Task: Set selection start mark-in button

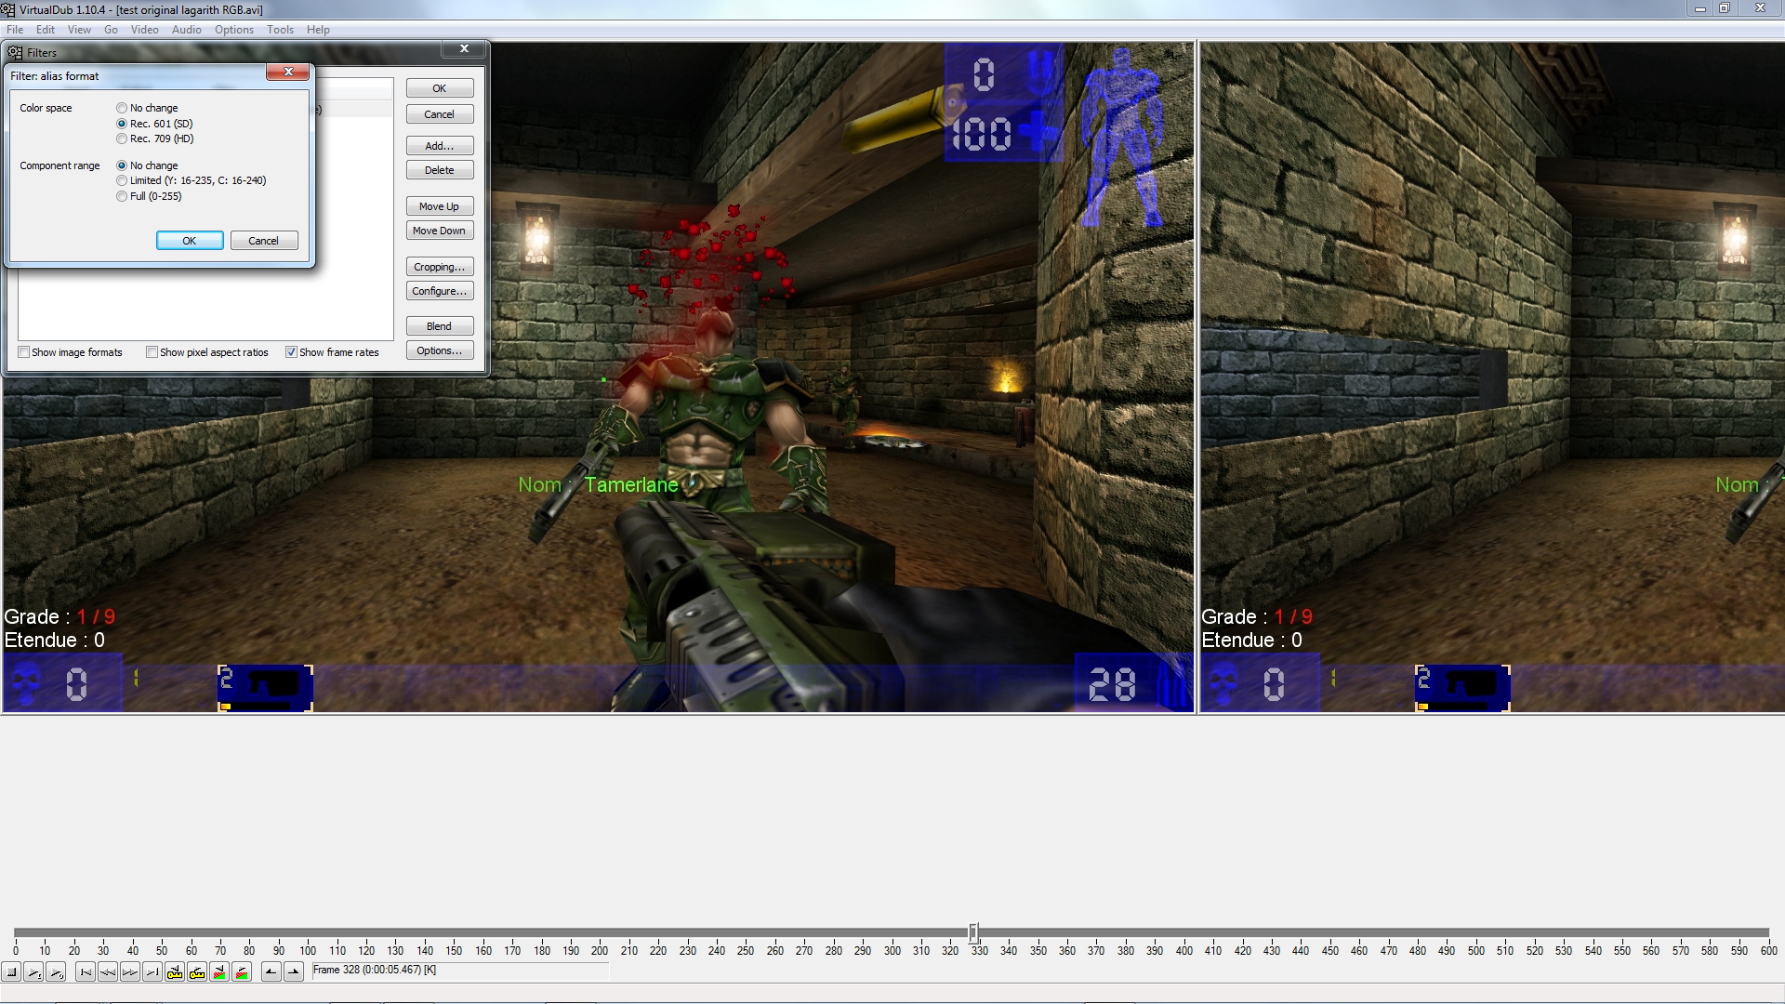Action: (271, 972)
